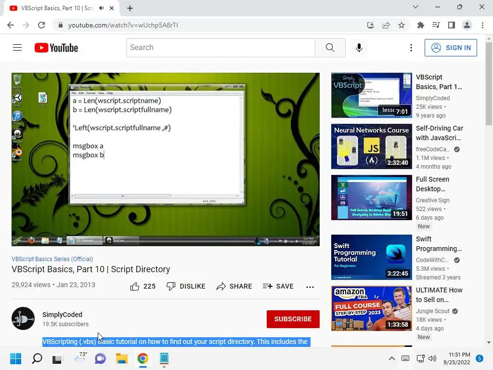Open VBScript Basics Part 1 thumbnail
The height and width of the screenshot is (370, 493).
tap(371, 95)
